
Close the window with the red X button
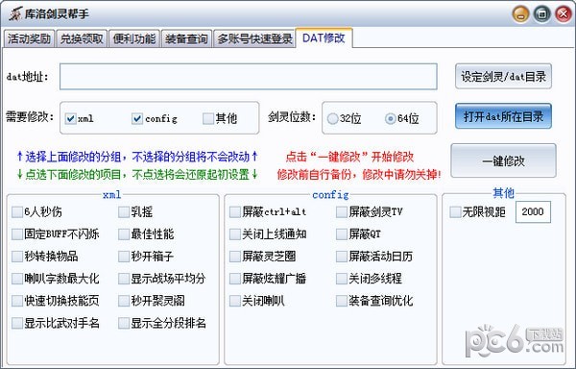pyautogui.click(x=564, y=14)
